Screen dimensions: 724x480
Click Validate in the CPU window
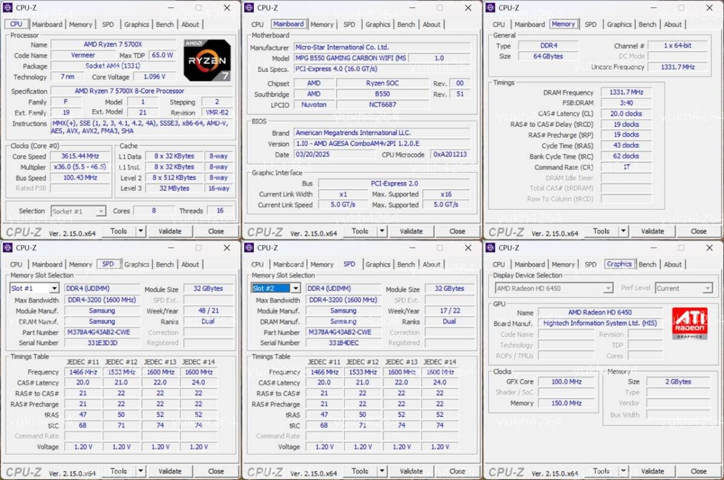tap(170, 231)
